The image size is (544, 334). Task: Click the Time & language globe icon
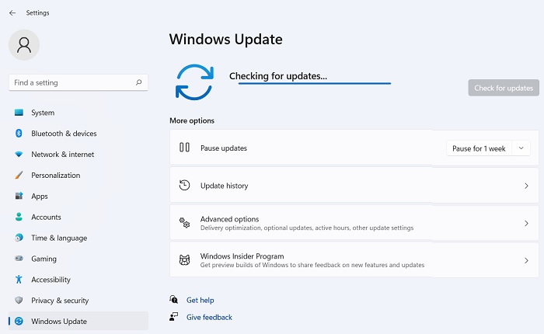[19, 238]
